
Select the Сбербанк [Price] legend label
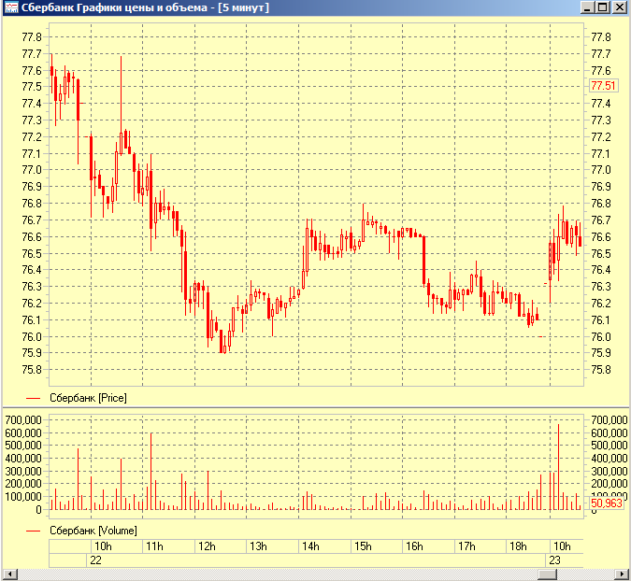[87, 398]
